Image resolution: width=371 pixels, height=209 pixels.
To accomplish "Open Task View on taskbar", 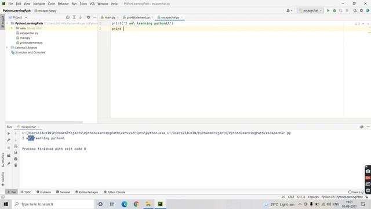I will click(112, 204).
